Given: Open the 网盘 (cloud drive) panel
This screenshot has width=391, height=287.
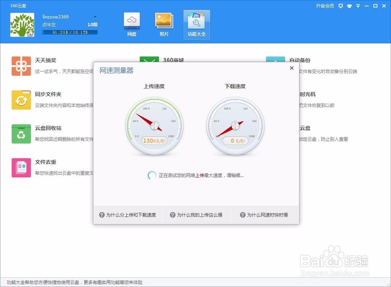Looking at the screenshot, I should tap(131, 23).
